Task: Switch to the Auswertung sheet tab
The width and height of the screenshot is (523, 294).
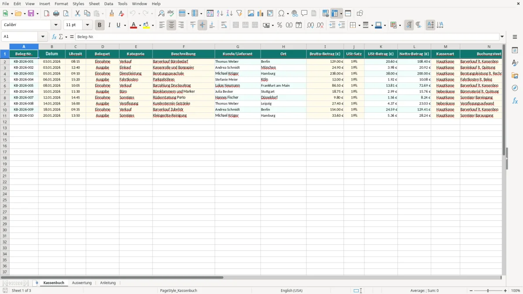Action: (82, 283)
